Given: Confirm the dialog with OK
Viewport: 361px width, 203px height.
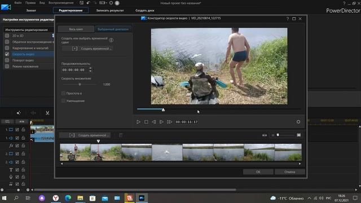Looking at the screenshot, I should click(258, 171).
